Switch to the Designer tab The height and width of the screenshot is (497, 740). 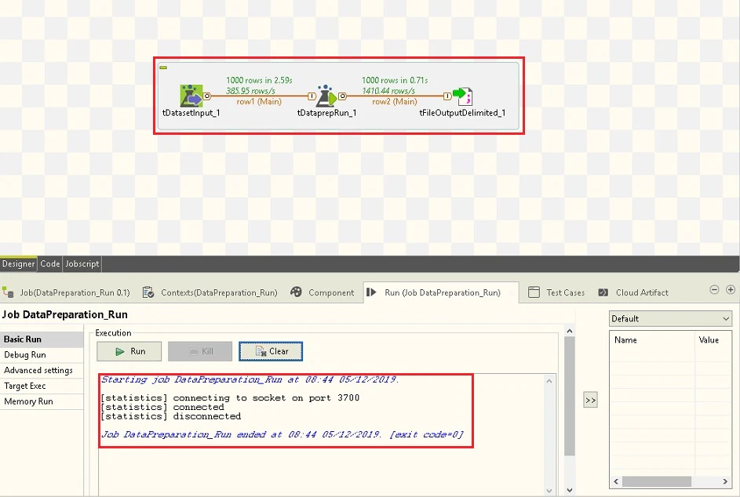(18, 263)
